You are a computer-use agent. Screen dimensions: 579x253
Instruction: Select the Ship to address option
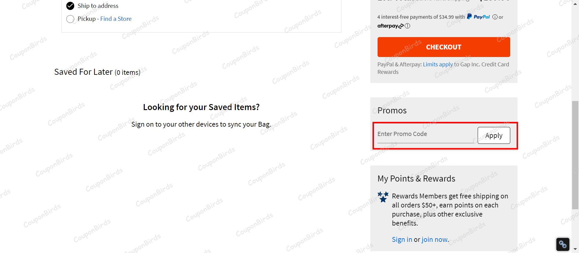[x=70, y=6]
